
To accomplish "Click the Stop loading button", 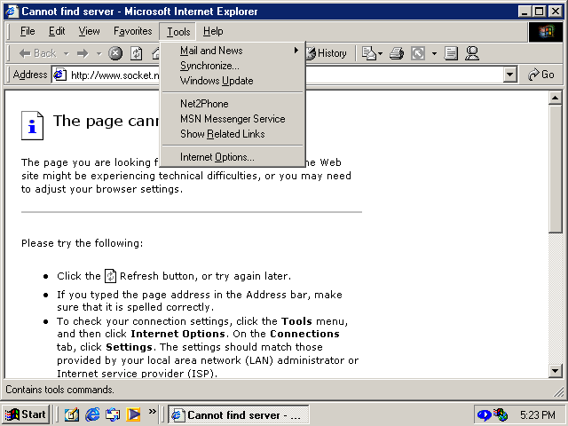I will pos(115,53).
